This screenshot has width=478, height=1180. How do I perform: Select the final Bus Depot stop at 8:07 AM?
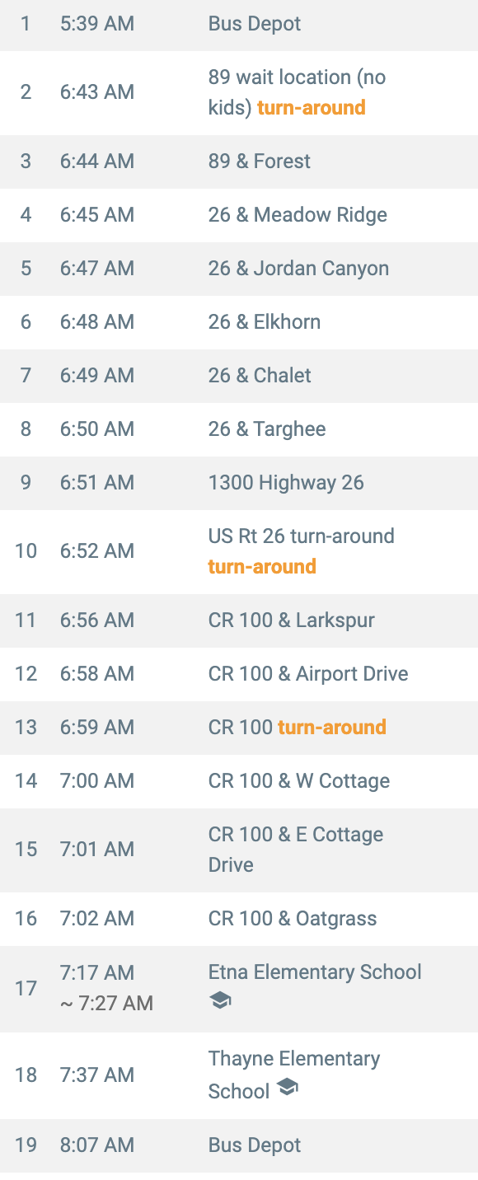(239, 1145)
